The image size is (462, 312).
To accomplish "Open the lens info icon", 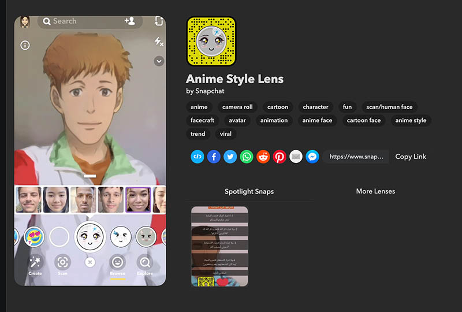I will [25, 44].
